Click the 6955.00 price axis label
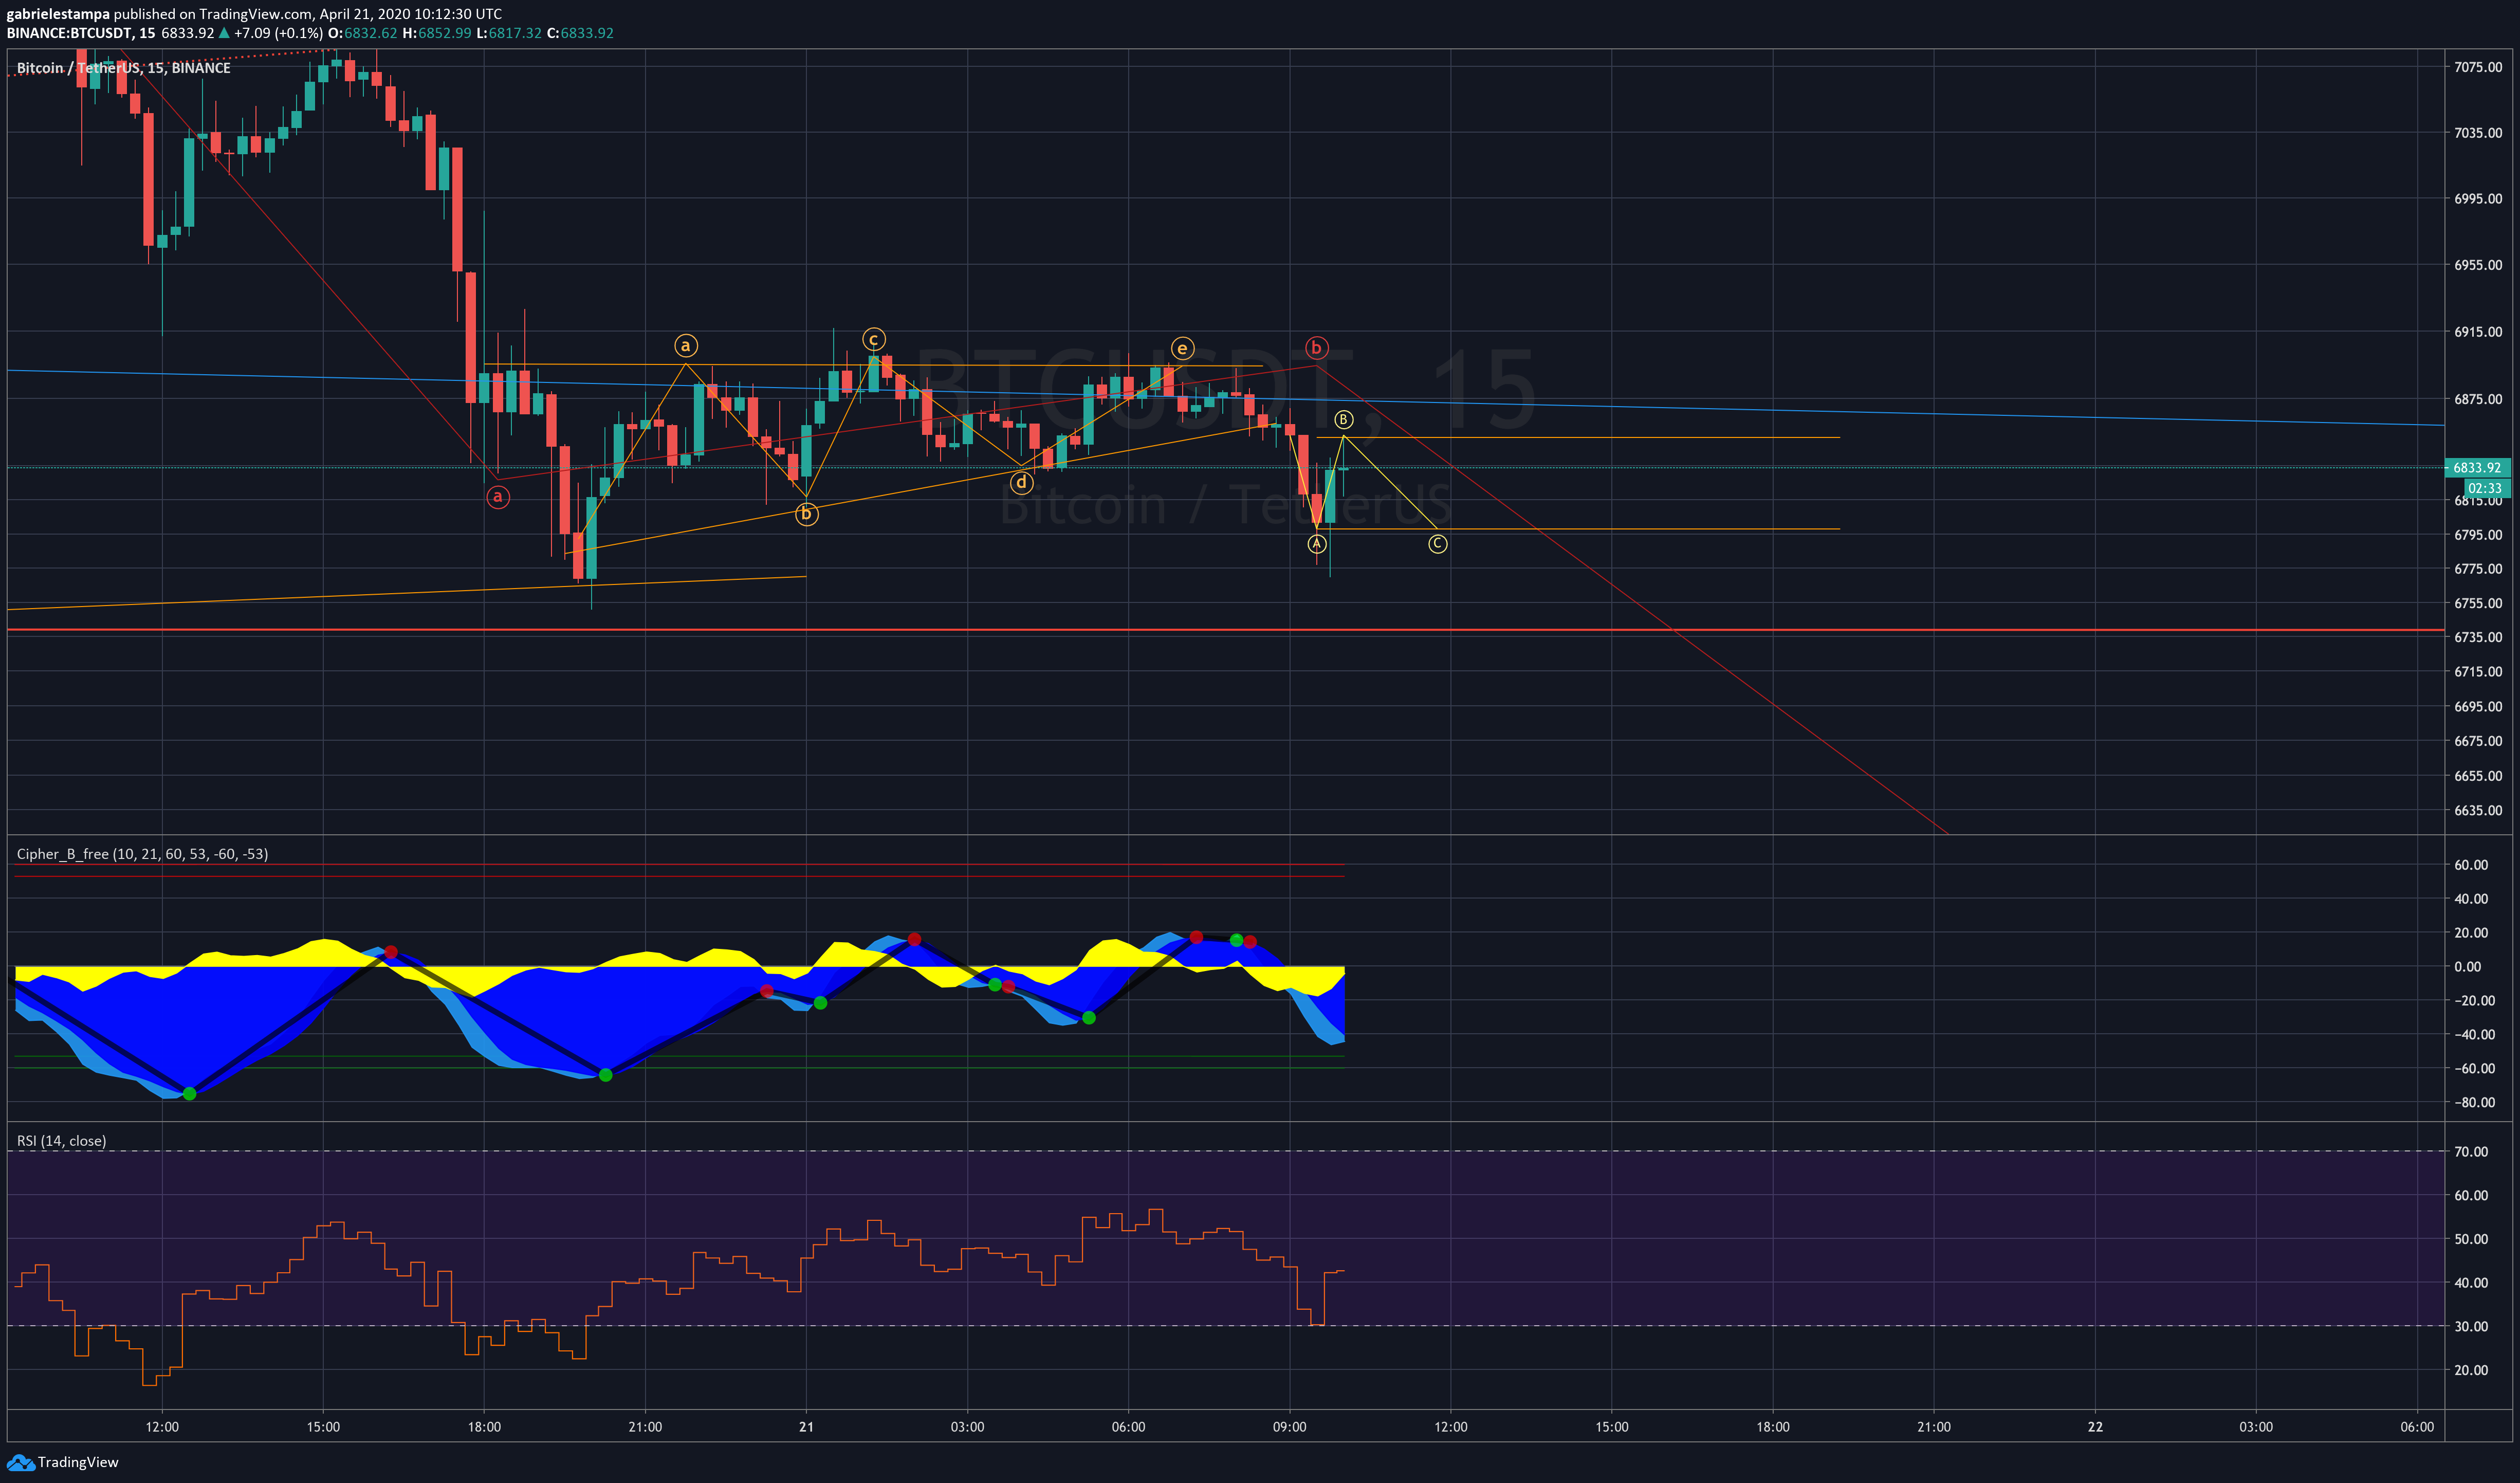Screen dimensions: 2520x1483 (2478, 265)
